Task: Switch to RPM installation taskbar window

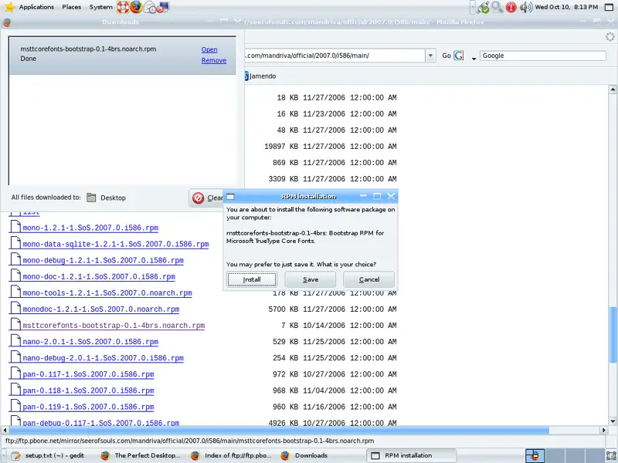Action: click(412, 455)
